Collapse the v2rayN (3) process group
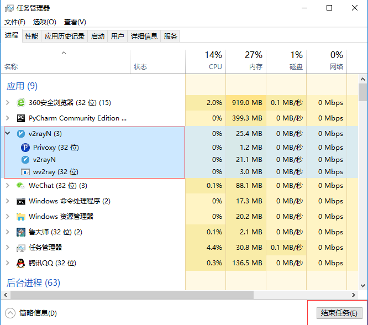 (8, 133)
